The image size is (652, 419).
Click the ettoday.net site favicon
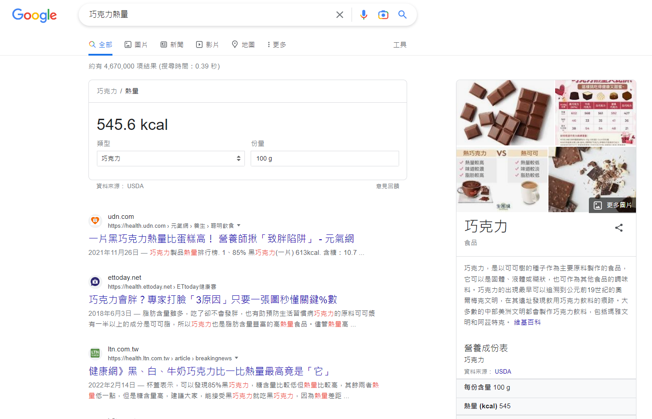(x=95, y=281)
